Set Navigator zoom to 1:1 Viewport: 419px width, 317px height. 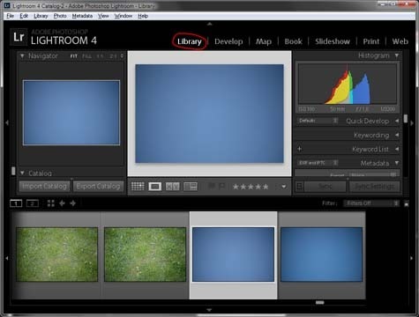(x=101, y=55)
